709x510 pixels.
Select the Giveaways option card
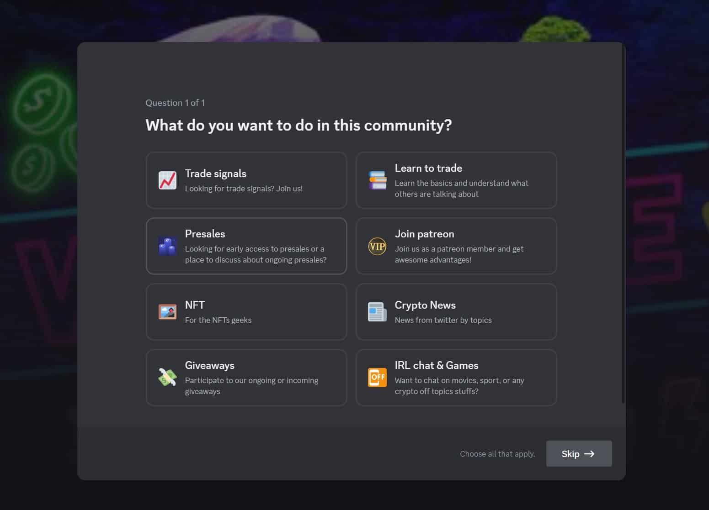(246, 377)
